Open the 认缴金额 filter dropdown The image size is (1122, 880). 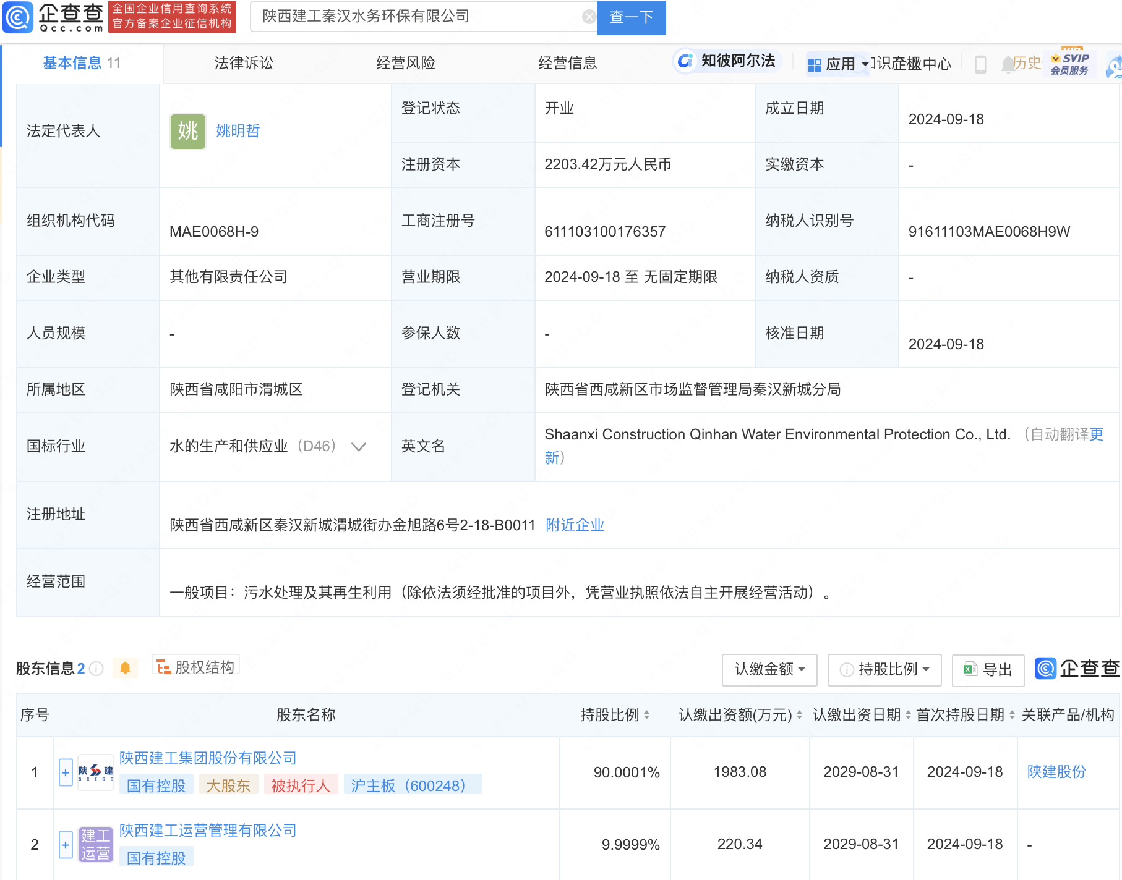pyautogui.click(x=769, y=670)
